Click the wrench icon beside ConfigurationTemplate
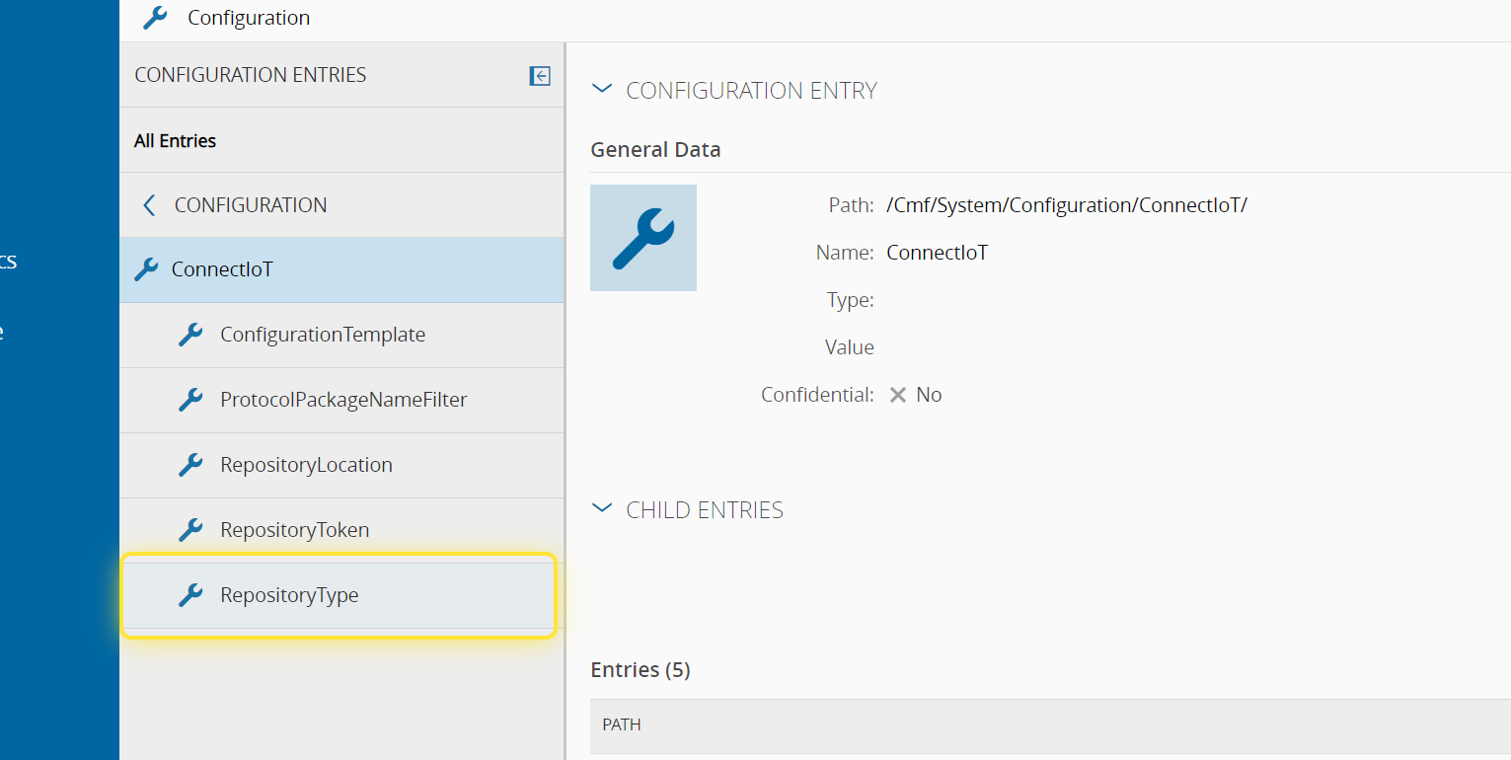The height and width of the screenshot is (760, 1511). coord(190,335)
